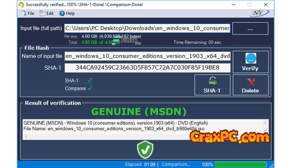Open the Edit menu
291x168 pixels.
pos(47,13)
